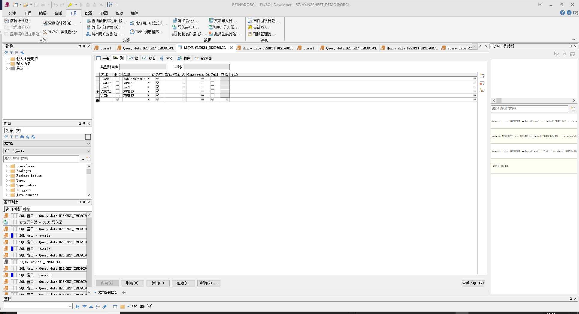Click the 对象 panel search field
Screen dimensions: 579x314
[x=41, y=159]
